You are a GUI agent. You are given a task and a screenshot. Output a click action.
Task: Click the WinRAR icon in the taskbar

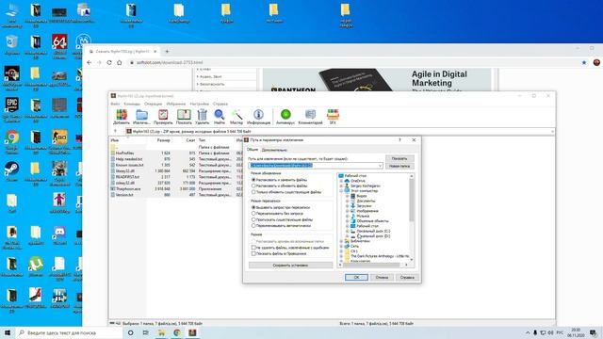coord(192,332)
